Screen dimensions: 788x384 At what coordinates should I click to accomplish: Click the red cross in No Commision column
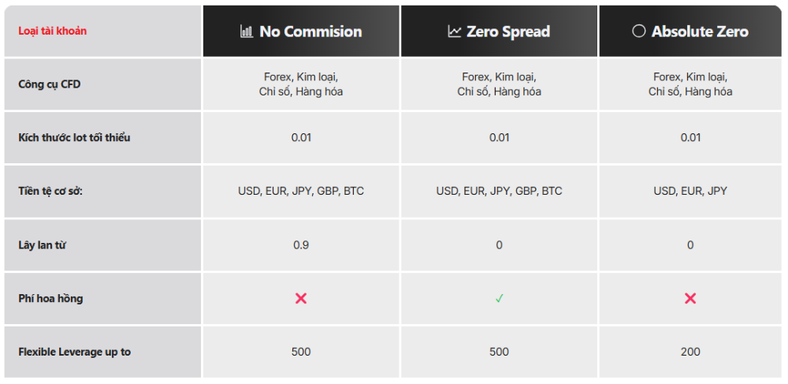301,298
